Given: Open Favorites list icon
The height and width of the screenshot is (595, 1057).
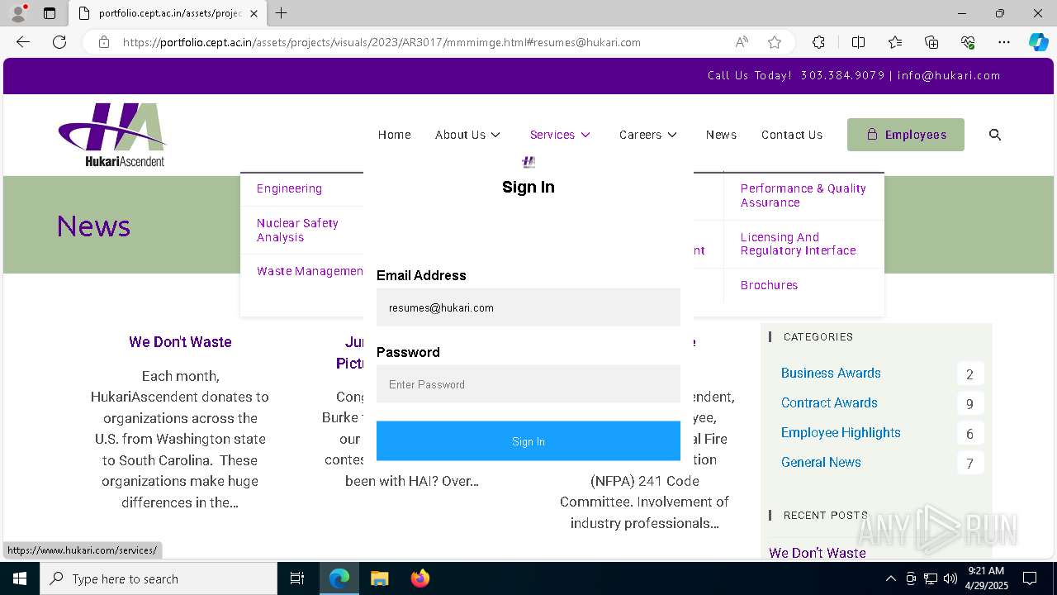Looking at the screenshot, I should tap(895, 42).
